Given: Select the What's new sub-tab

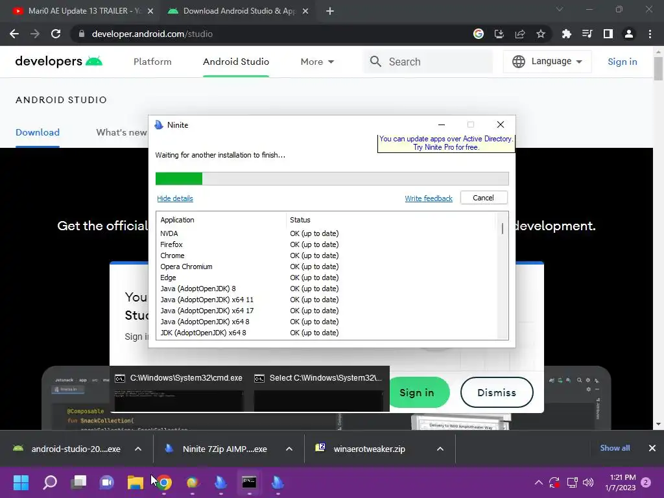Looking at the screenshot, I should [121, 132].
